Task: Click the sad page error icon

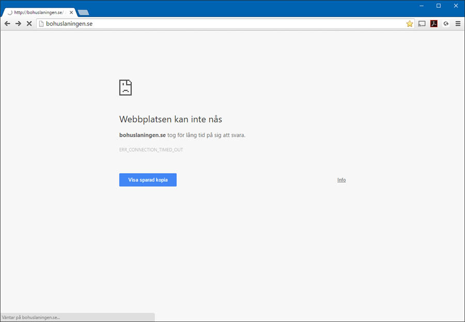Action: 126,87
